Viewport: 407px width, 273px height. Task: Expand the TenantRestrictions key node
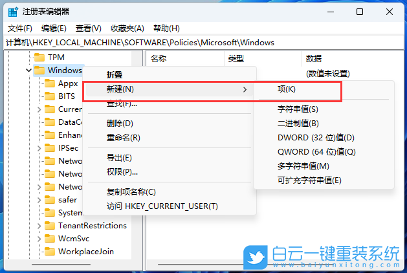[x=39, y=226]
